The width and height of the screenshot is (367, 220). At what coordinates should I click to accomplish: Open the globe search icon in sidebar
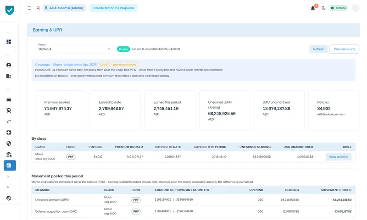pos(9,198)
